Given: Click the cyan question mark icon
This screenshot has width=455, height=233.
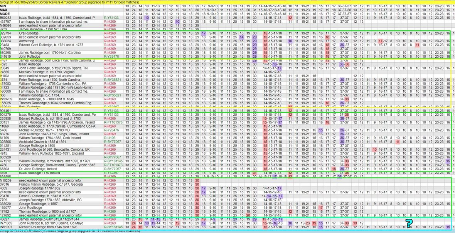Looking at the screenshot, I should pyautogui.click(x=409, y=223).
